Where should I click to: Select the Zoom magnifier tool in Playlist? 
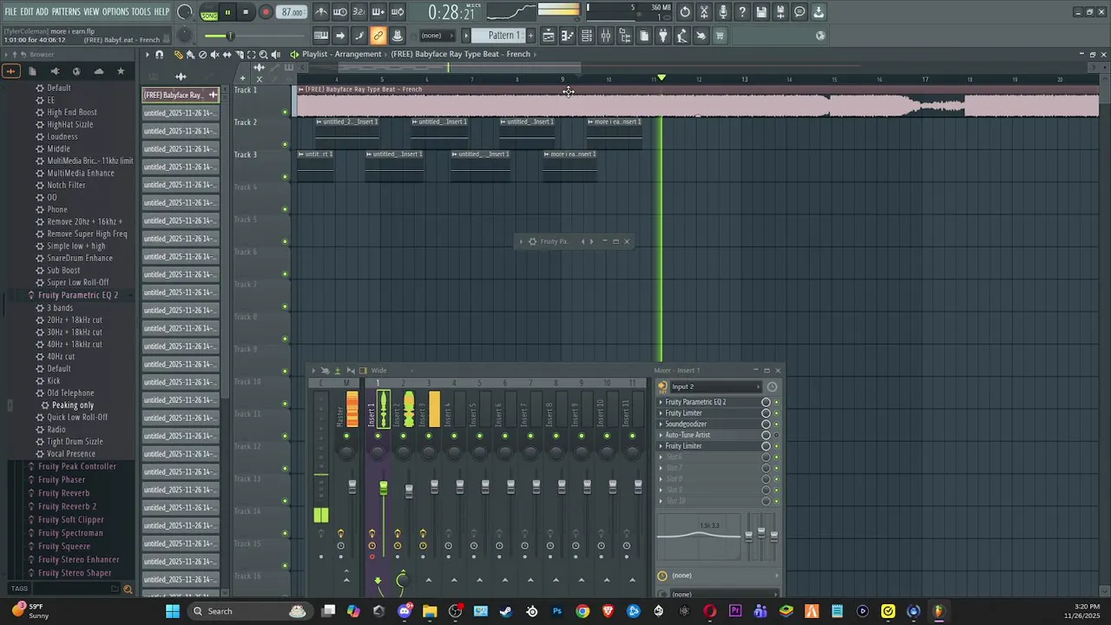tap(264, 54)
